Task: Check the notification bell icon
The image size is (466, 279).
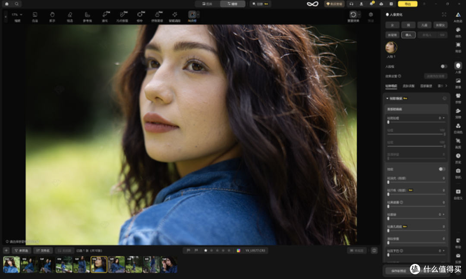Action: click(372, 4)
